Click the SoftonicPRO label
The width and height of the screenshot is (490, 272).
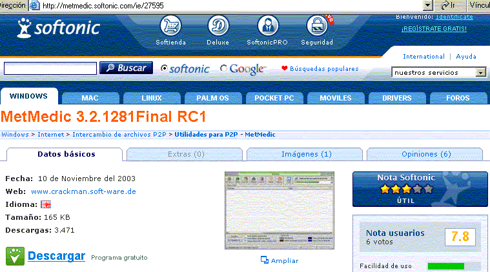coord(267,42)
